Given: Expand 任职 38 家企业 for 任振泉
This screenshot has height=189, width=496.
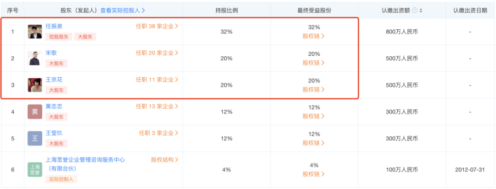Looking at the screenshot, I should click(157, 26).
